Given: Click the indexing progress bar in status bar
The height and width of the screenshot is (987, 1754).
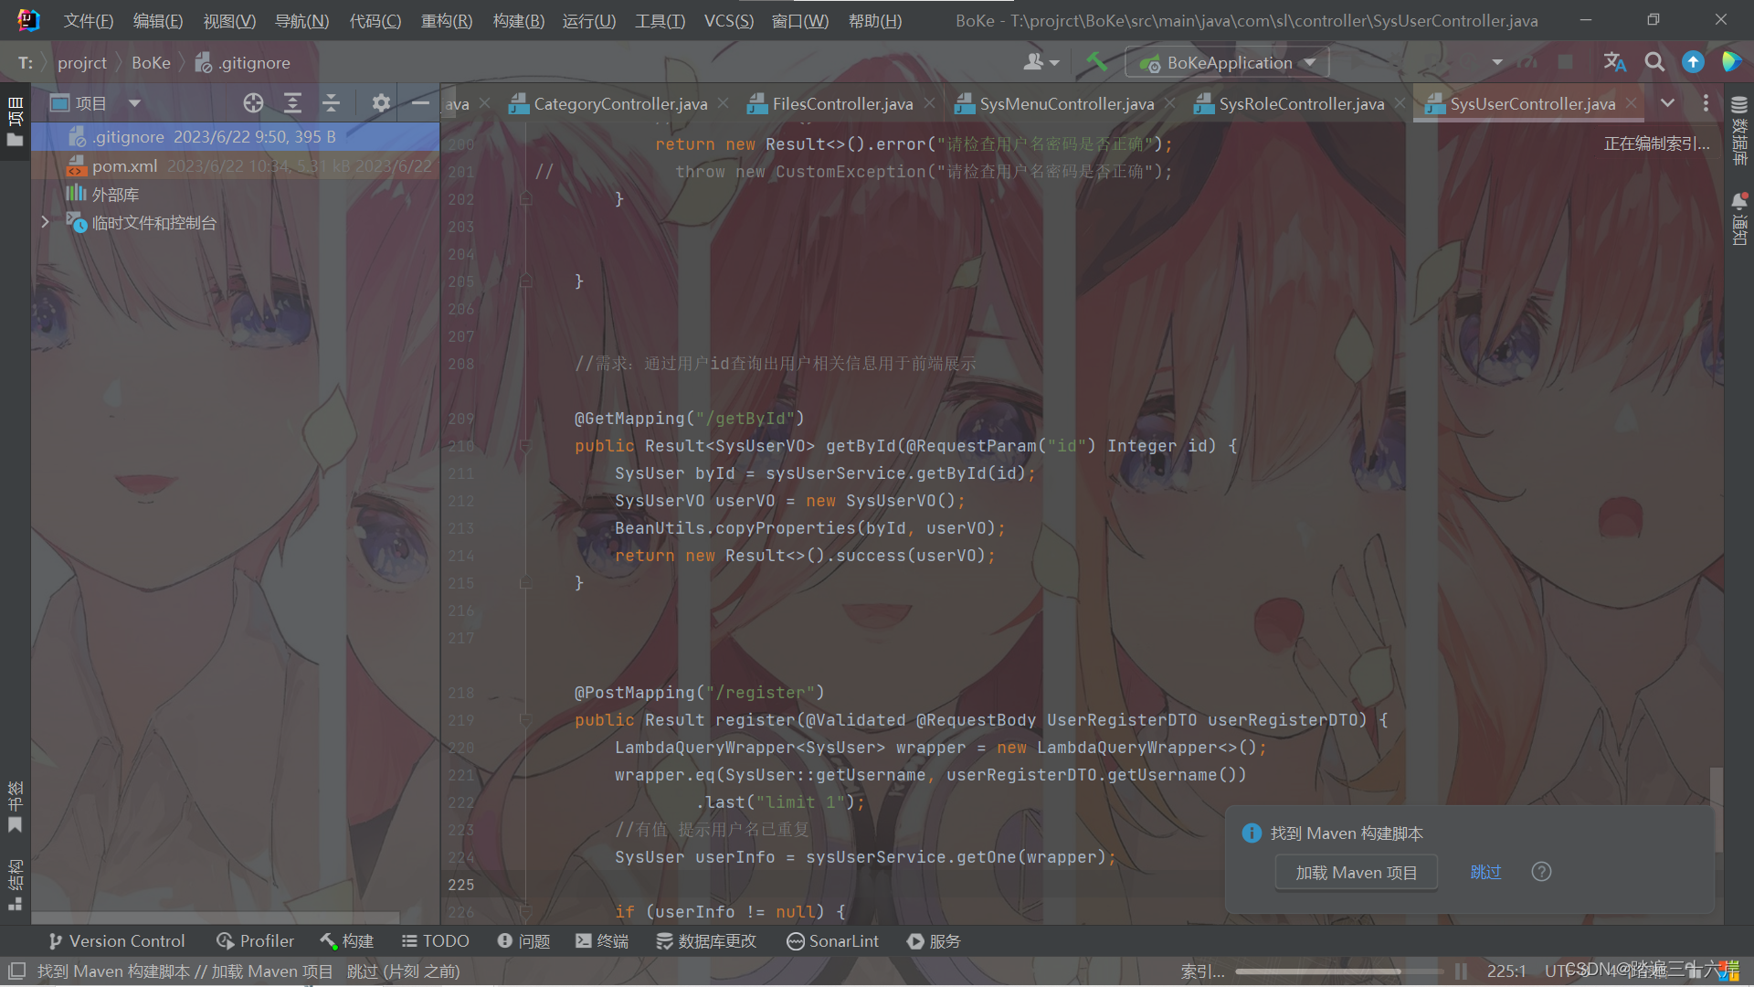Looking at the screenshot, I should pyautogui.click(x=1339, y=971).
